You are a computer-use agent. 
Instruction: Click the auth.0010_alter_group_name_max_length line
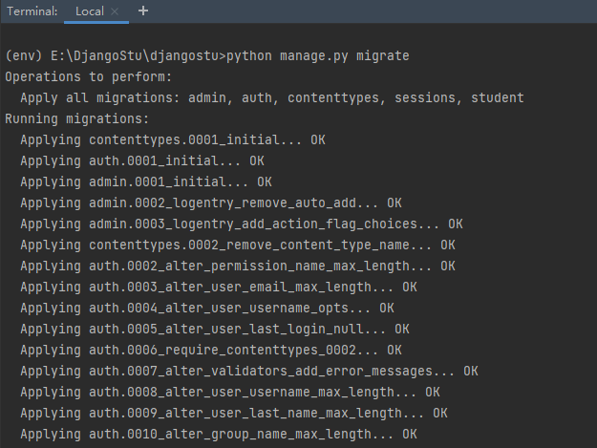[218, 434]
